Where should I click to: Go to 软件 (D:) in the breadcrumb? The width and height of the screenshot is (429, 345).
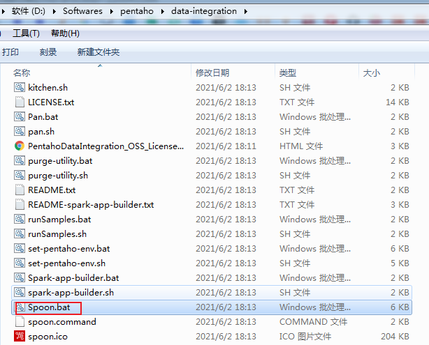29,11
